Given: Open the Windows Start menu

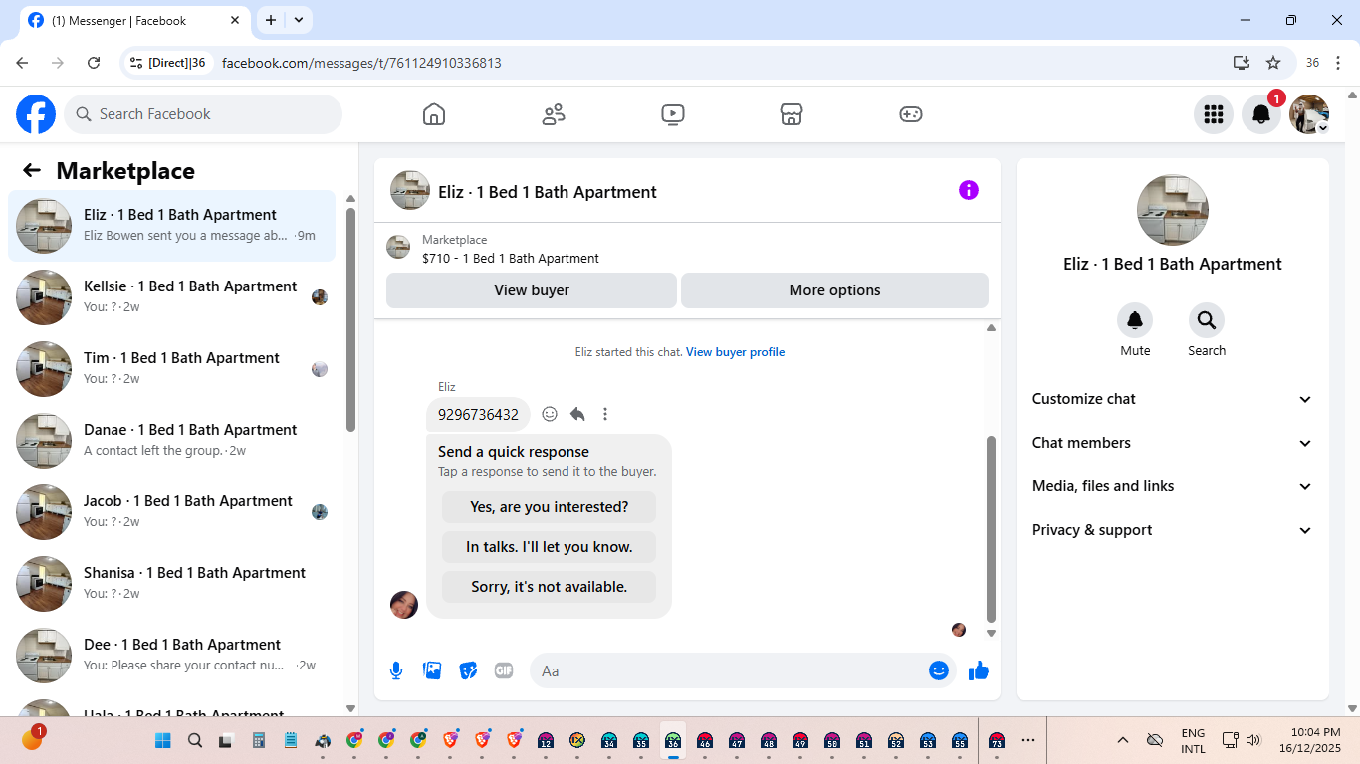Looking at the screenshot, I should [163, 740].
